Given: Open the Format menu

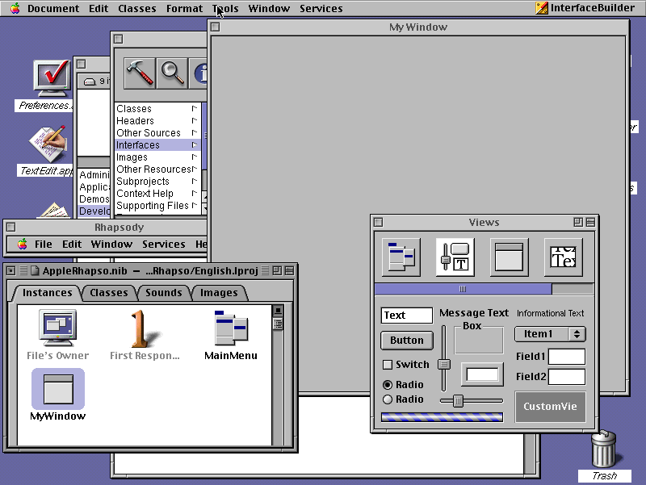Looking at the screenshot, I should [185, 8].
